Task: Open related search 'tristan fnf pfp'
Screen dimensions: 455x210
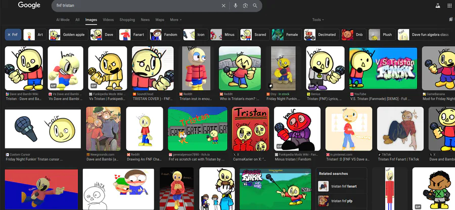Action: click(x=342, y=201)
